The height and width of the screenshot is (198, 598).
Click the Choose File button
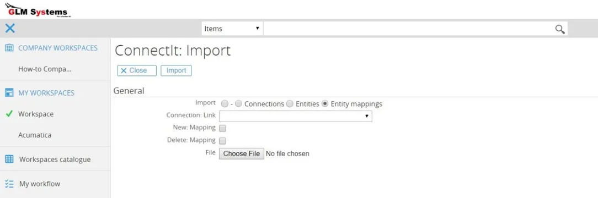242,153
